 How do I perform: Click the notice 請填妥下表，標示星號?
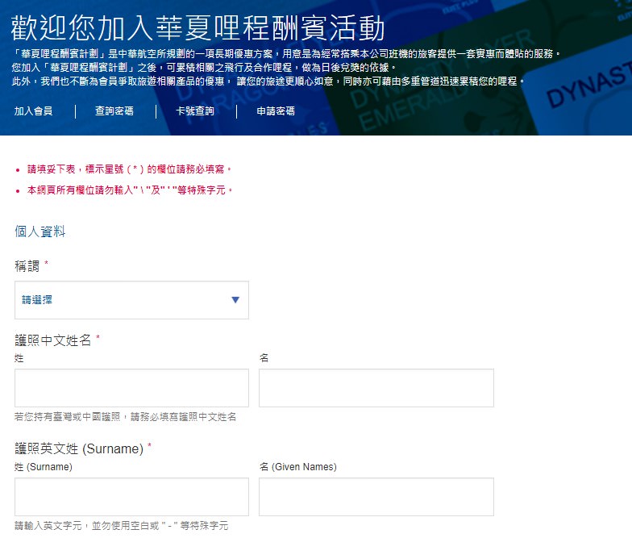pos(129,169)
